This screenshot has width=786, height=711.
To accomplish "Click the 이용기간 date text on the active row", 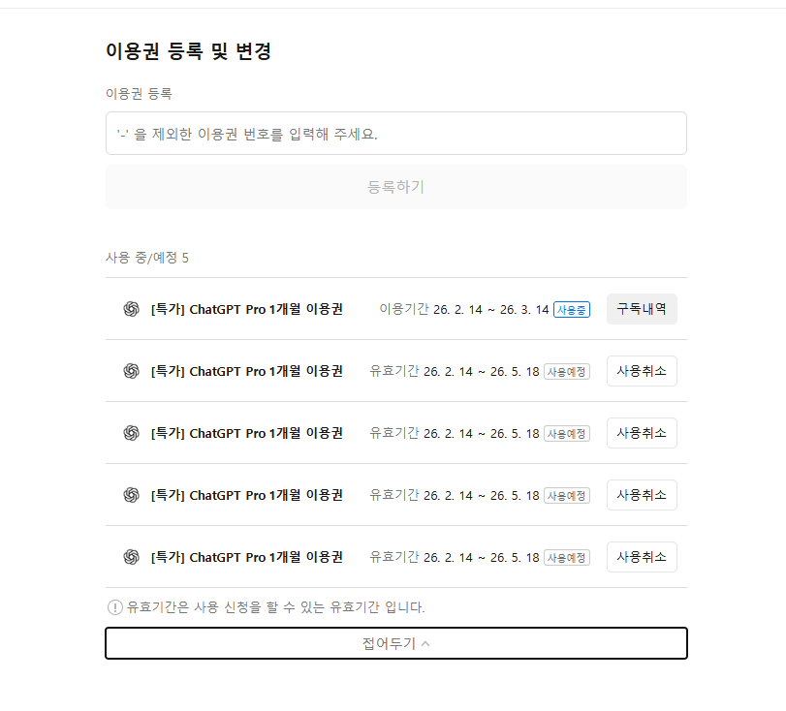I will pyautogui.click(x=466, y=308).
